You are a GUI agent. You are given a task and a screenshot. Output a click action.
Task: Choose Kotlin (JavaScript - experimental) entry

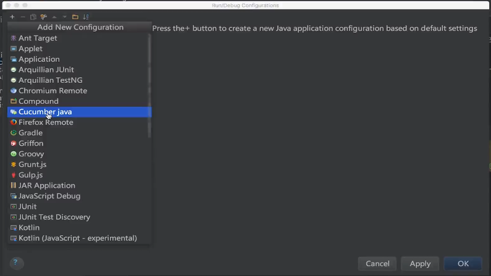point(79,238)
